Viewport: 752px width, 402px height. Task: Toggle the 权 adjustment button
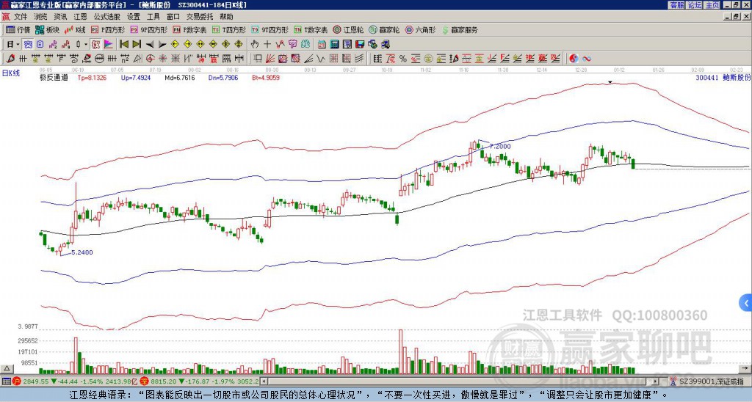pos(95,45)
